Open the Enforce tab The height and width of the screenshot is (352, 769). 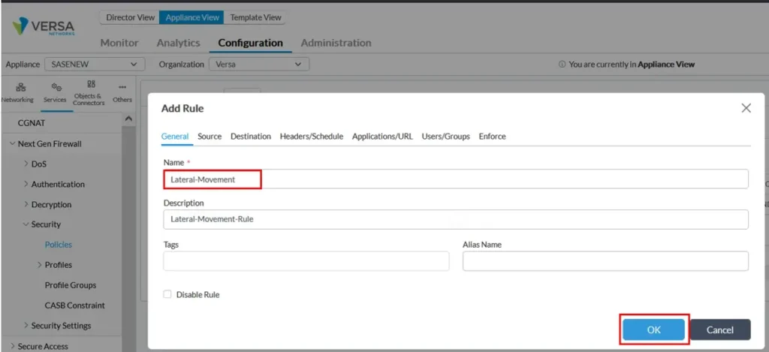pos(492,137)
